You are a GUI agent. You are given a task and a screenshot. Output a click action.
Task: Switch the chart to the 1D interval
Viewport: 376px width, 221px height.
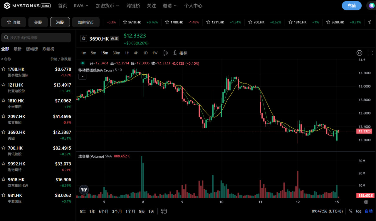tap(145, 53)
